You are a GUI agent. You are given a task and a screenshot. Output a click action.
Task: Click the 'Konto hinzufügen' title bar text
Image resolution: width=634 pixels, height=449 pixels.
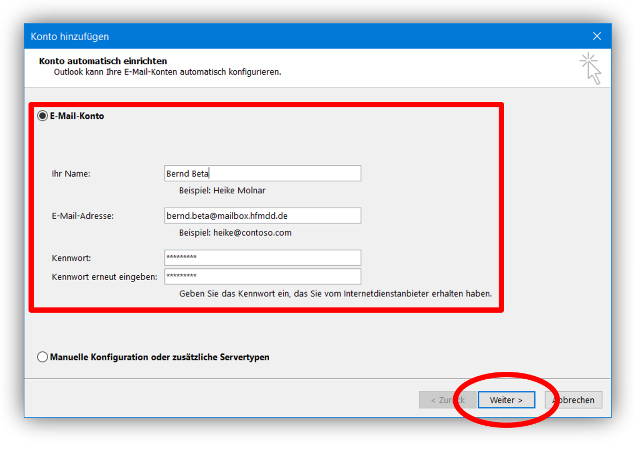[70, 36]
